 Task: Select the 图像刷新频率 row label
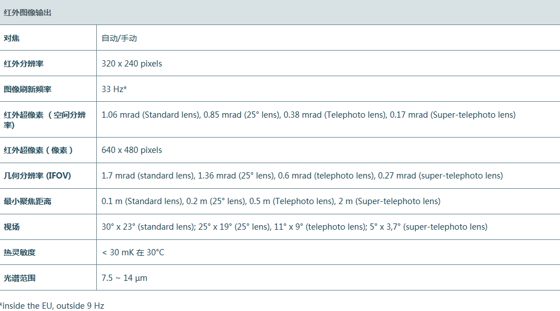pyautogui.click(x=27, y=89)
